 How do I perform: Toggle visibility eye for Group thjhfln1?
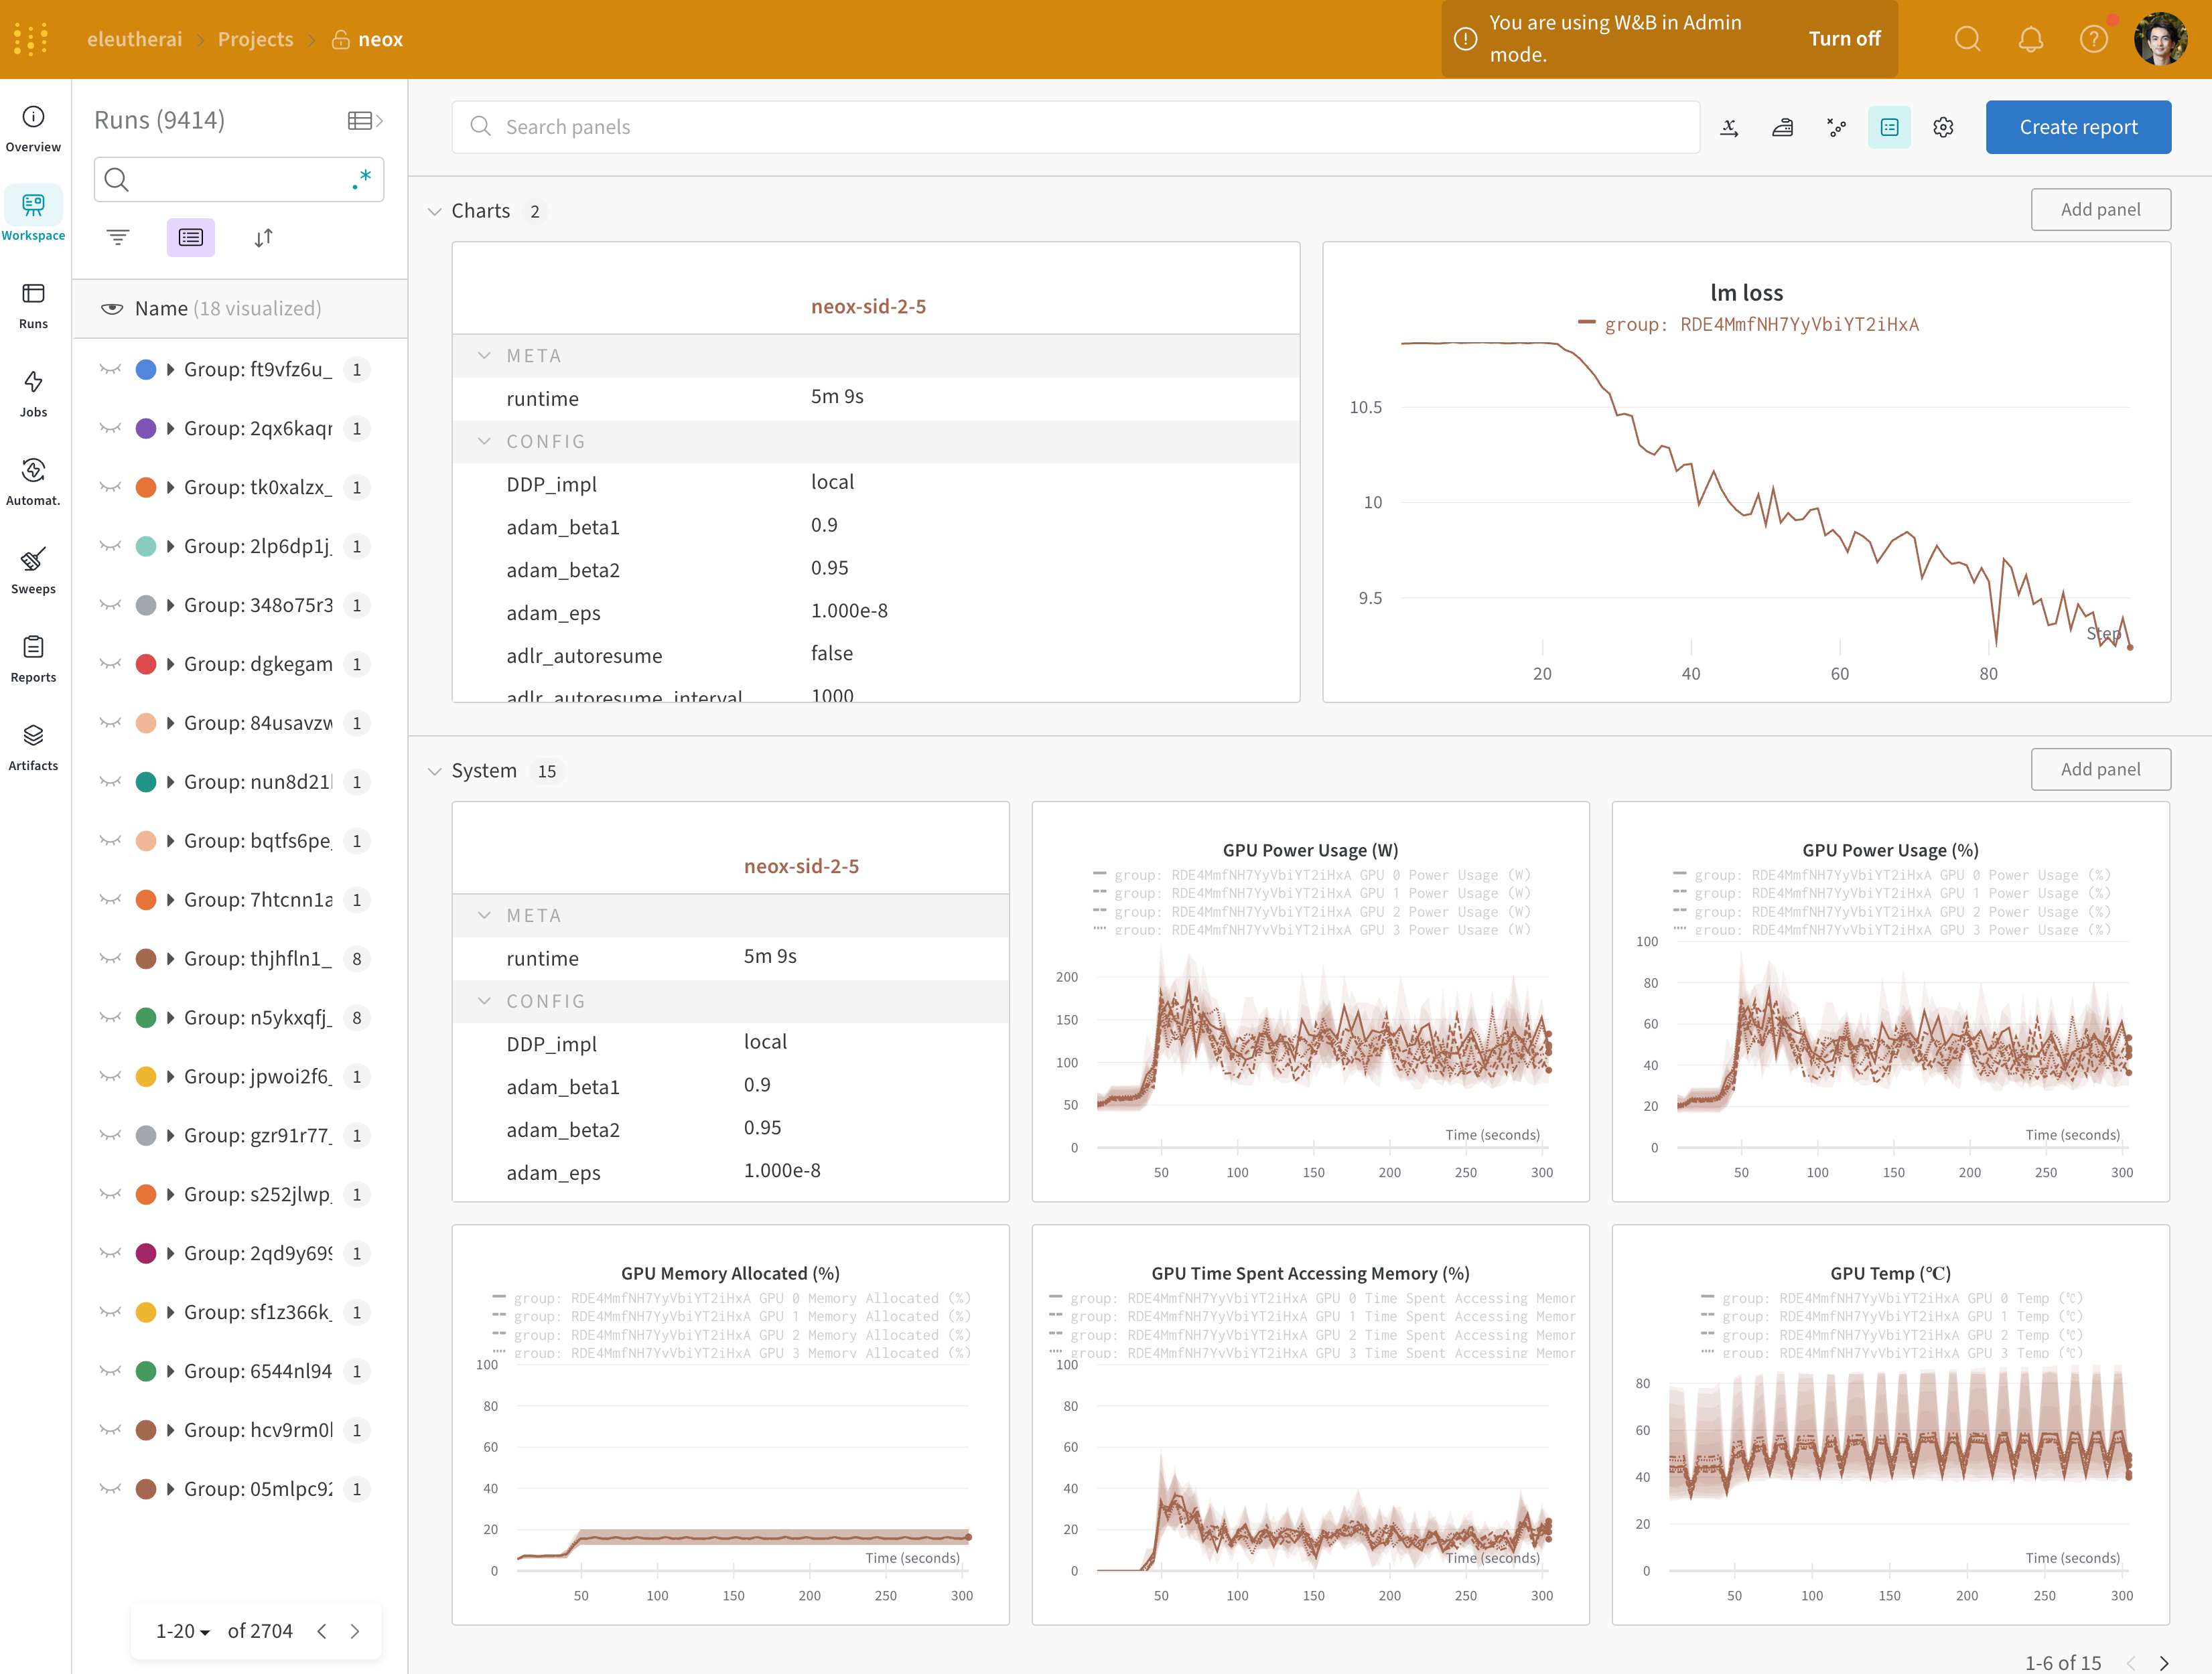110,958
